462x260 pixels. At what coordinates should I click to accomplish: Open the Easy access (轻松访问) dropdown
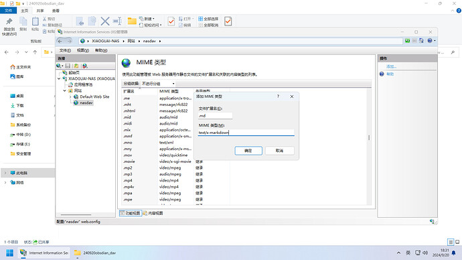(151, 25)
